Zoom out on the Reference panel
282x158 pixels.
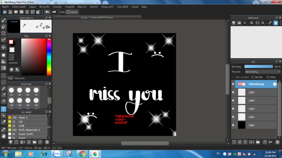(263, 23)
